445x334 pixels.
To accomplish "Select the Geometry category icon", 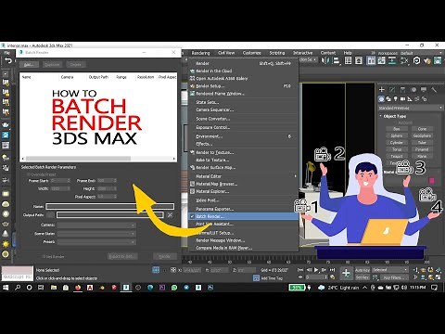I will click(381, 99).
